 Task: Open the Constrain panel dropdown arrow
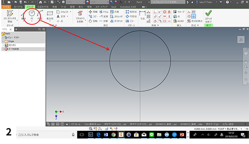[x=158, y=25]
